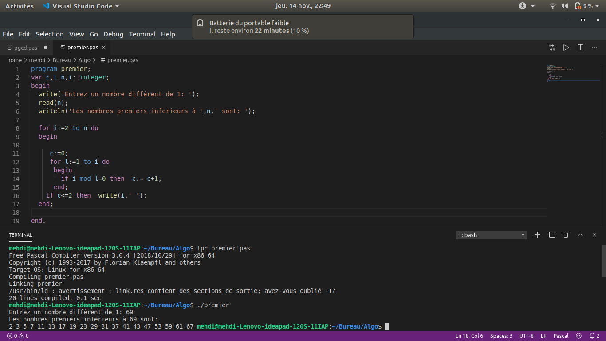606x341 pixels.
Task: Click line number 16 in gutter
Action: (x=16, y=196)
